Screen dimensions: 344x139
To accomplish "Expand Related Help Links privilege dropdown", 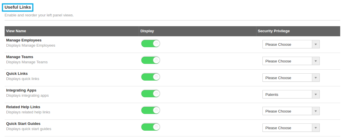I will [x=291, y=111].
